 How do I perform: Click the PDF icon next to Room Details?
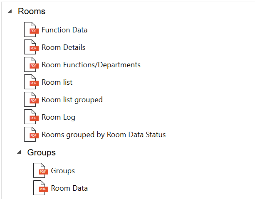tap(31, 48)
